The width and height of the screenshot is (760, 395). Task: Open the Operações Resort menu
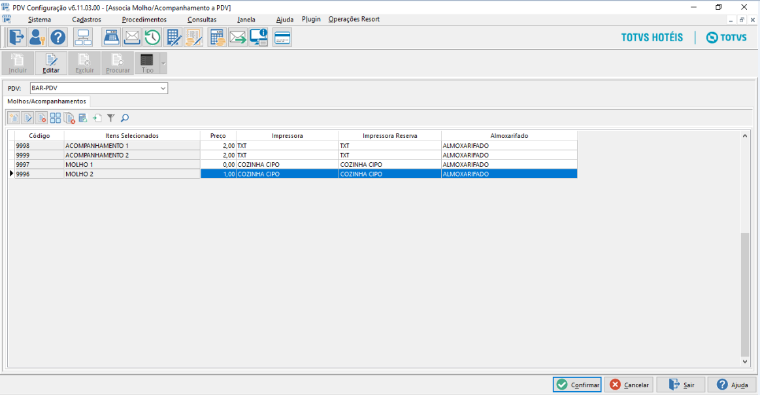click(354, 19)
